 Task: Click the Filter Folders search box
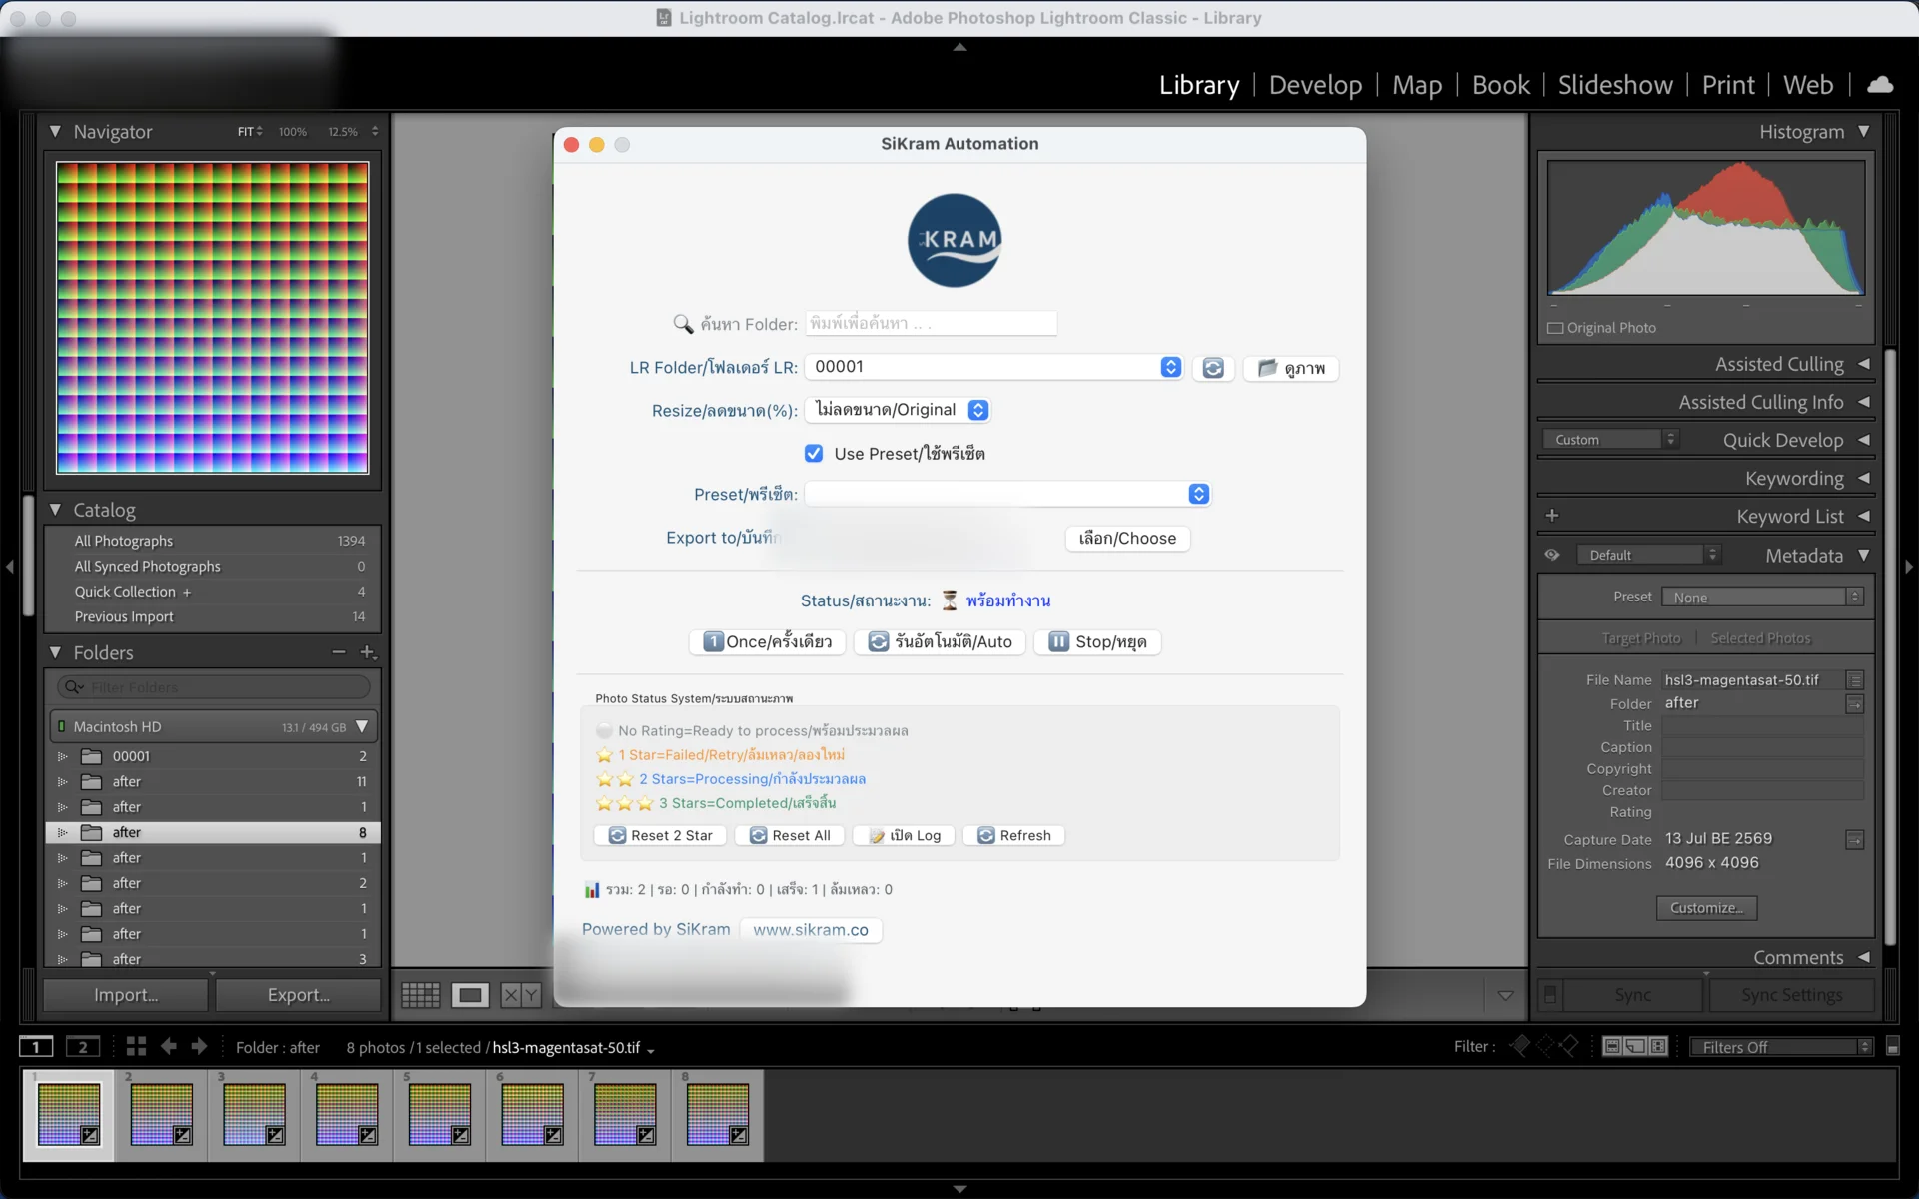point(214,687)
